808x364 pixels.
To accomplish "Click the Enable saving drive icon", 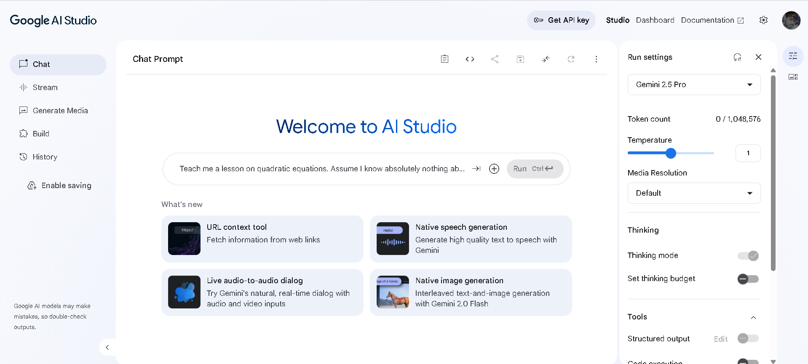I will coord(32,186).
